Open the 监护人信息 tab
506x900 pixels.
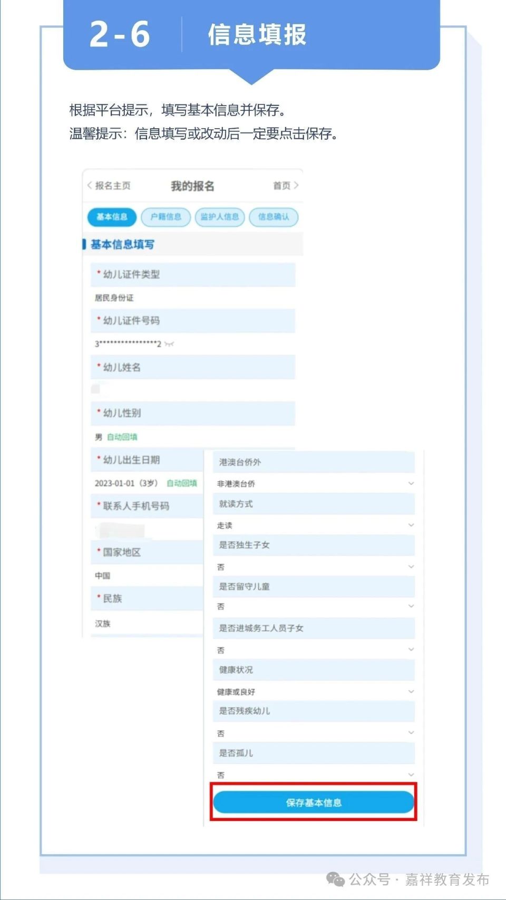tap(220, 217)
